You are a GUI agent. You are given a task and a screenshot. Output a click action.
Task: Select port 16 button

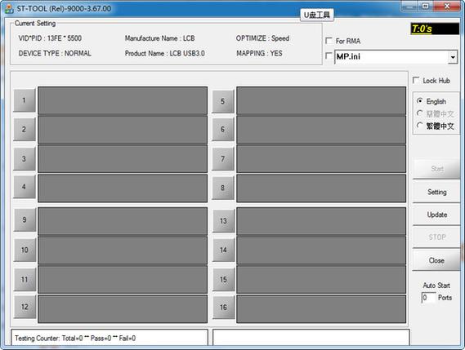[x=224, y=308]
